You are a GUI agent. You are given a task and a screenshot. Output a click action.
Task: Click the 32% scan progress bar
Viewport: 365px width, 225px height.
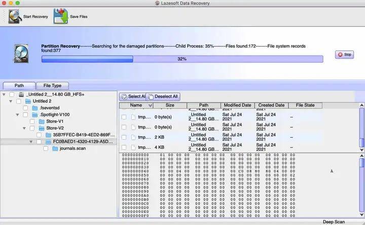[182, 59]
